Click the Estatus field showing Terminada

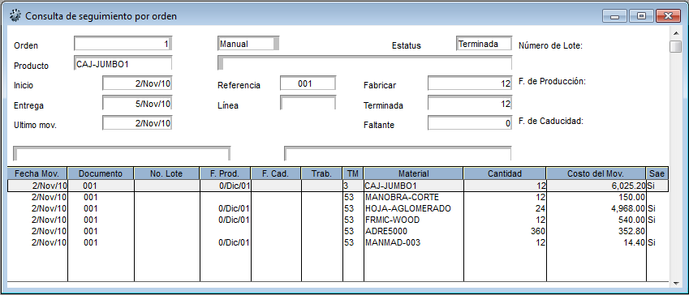pos(484,44)
